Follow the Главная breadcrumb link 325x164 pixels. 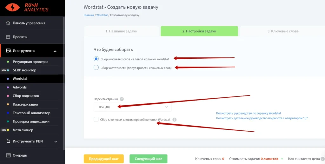pyautogui.click(x=89, y=15)
